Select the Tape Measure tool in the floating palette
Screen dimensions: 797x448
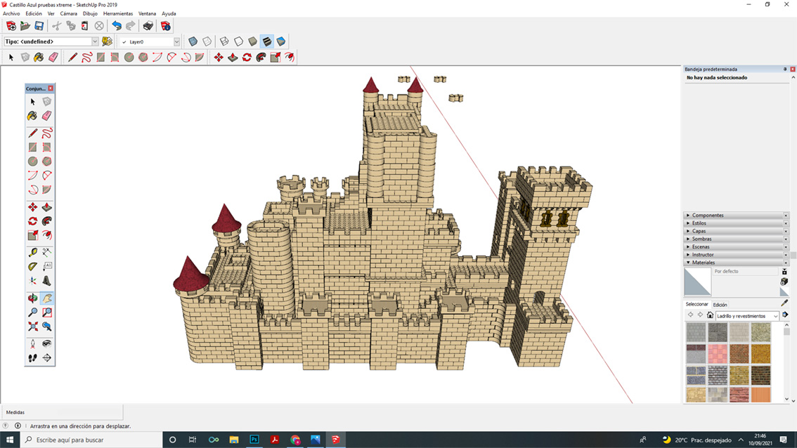pos(32,253)
